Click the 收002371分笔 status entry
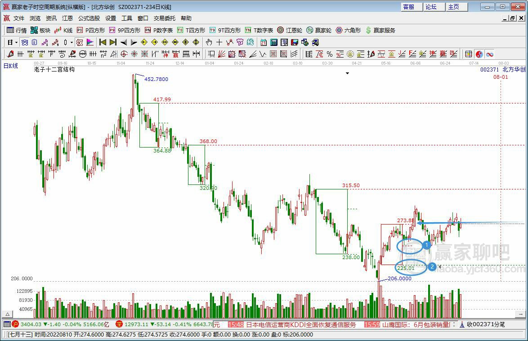 pyautogui.click(x=482, y=324)
